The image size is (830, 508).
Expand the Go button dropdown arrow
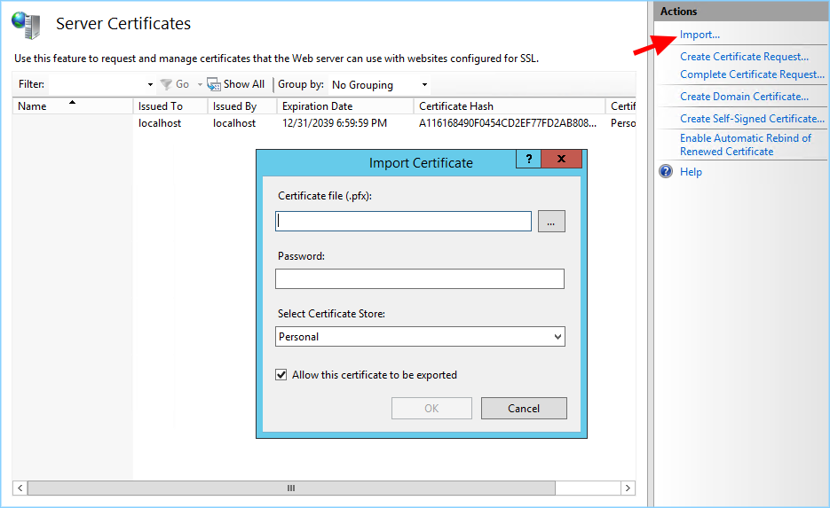point(200,84)
